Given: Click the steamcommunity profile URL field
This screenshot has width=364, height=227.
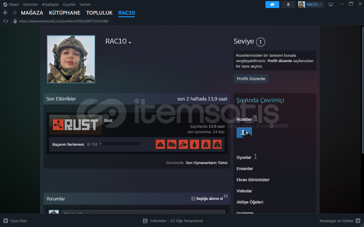Looking at the screenshot, I should click(x=64, y=21).
